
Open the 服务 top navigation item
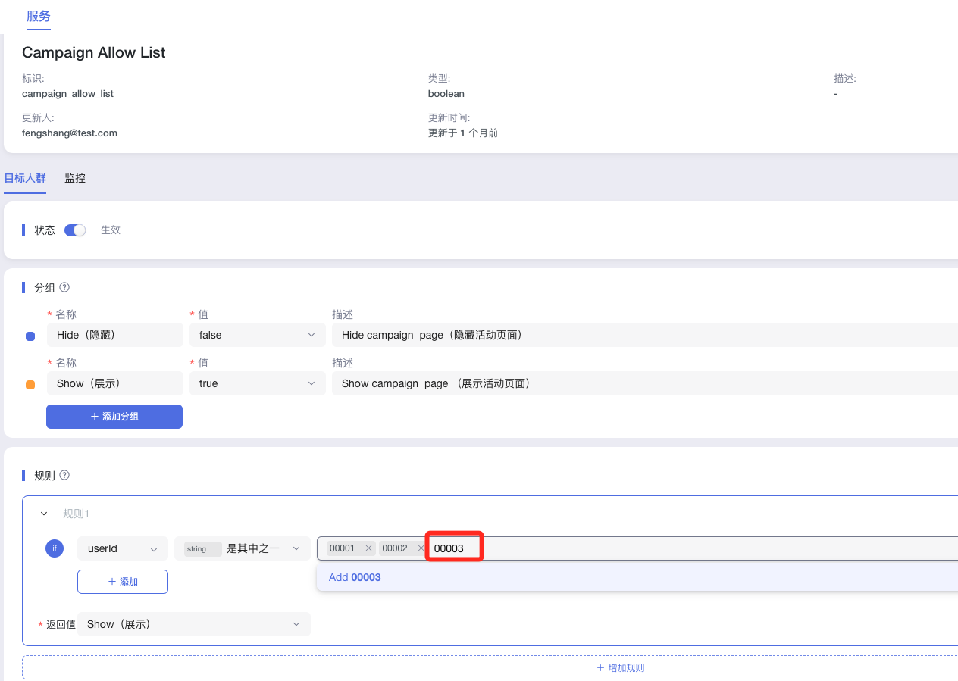39,16
